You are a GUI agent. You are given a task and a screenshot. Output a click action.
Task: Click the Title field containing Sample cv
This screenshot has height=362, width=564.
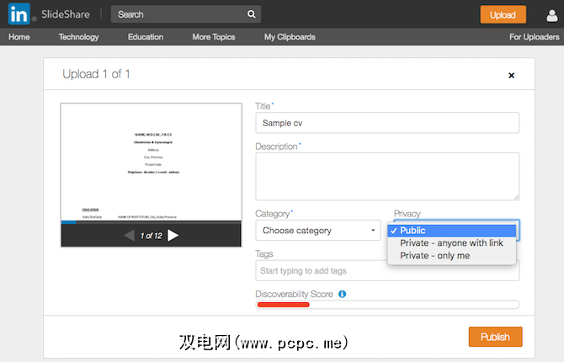click(x=387, y=123)
